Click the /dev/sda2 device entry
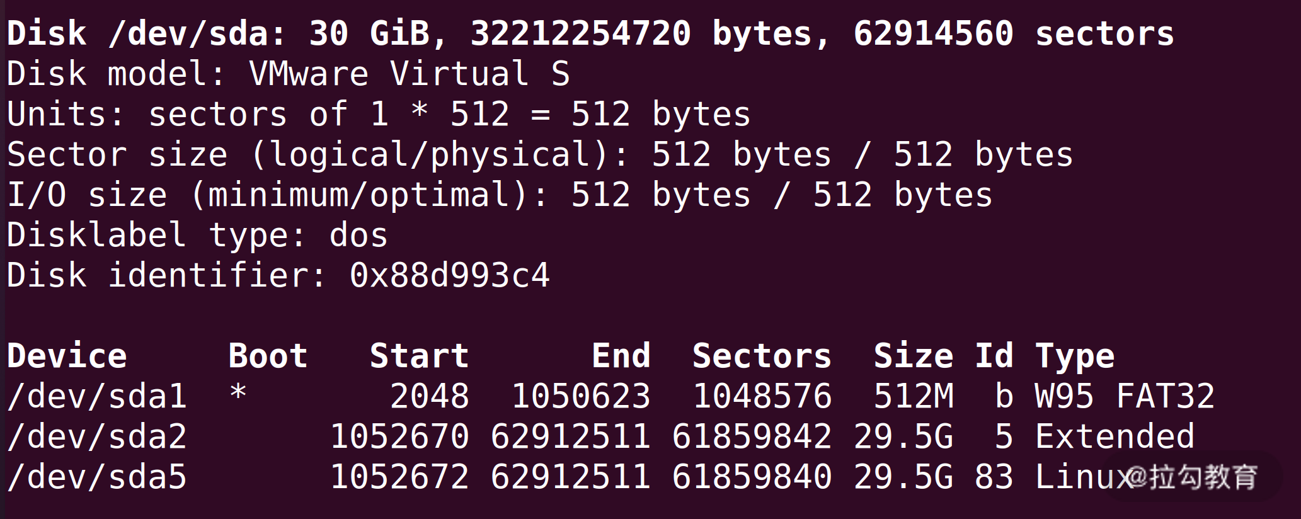Image resolution: width=1301 pixels, height=519 pixels. pos(96,437)
